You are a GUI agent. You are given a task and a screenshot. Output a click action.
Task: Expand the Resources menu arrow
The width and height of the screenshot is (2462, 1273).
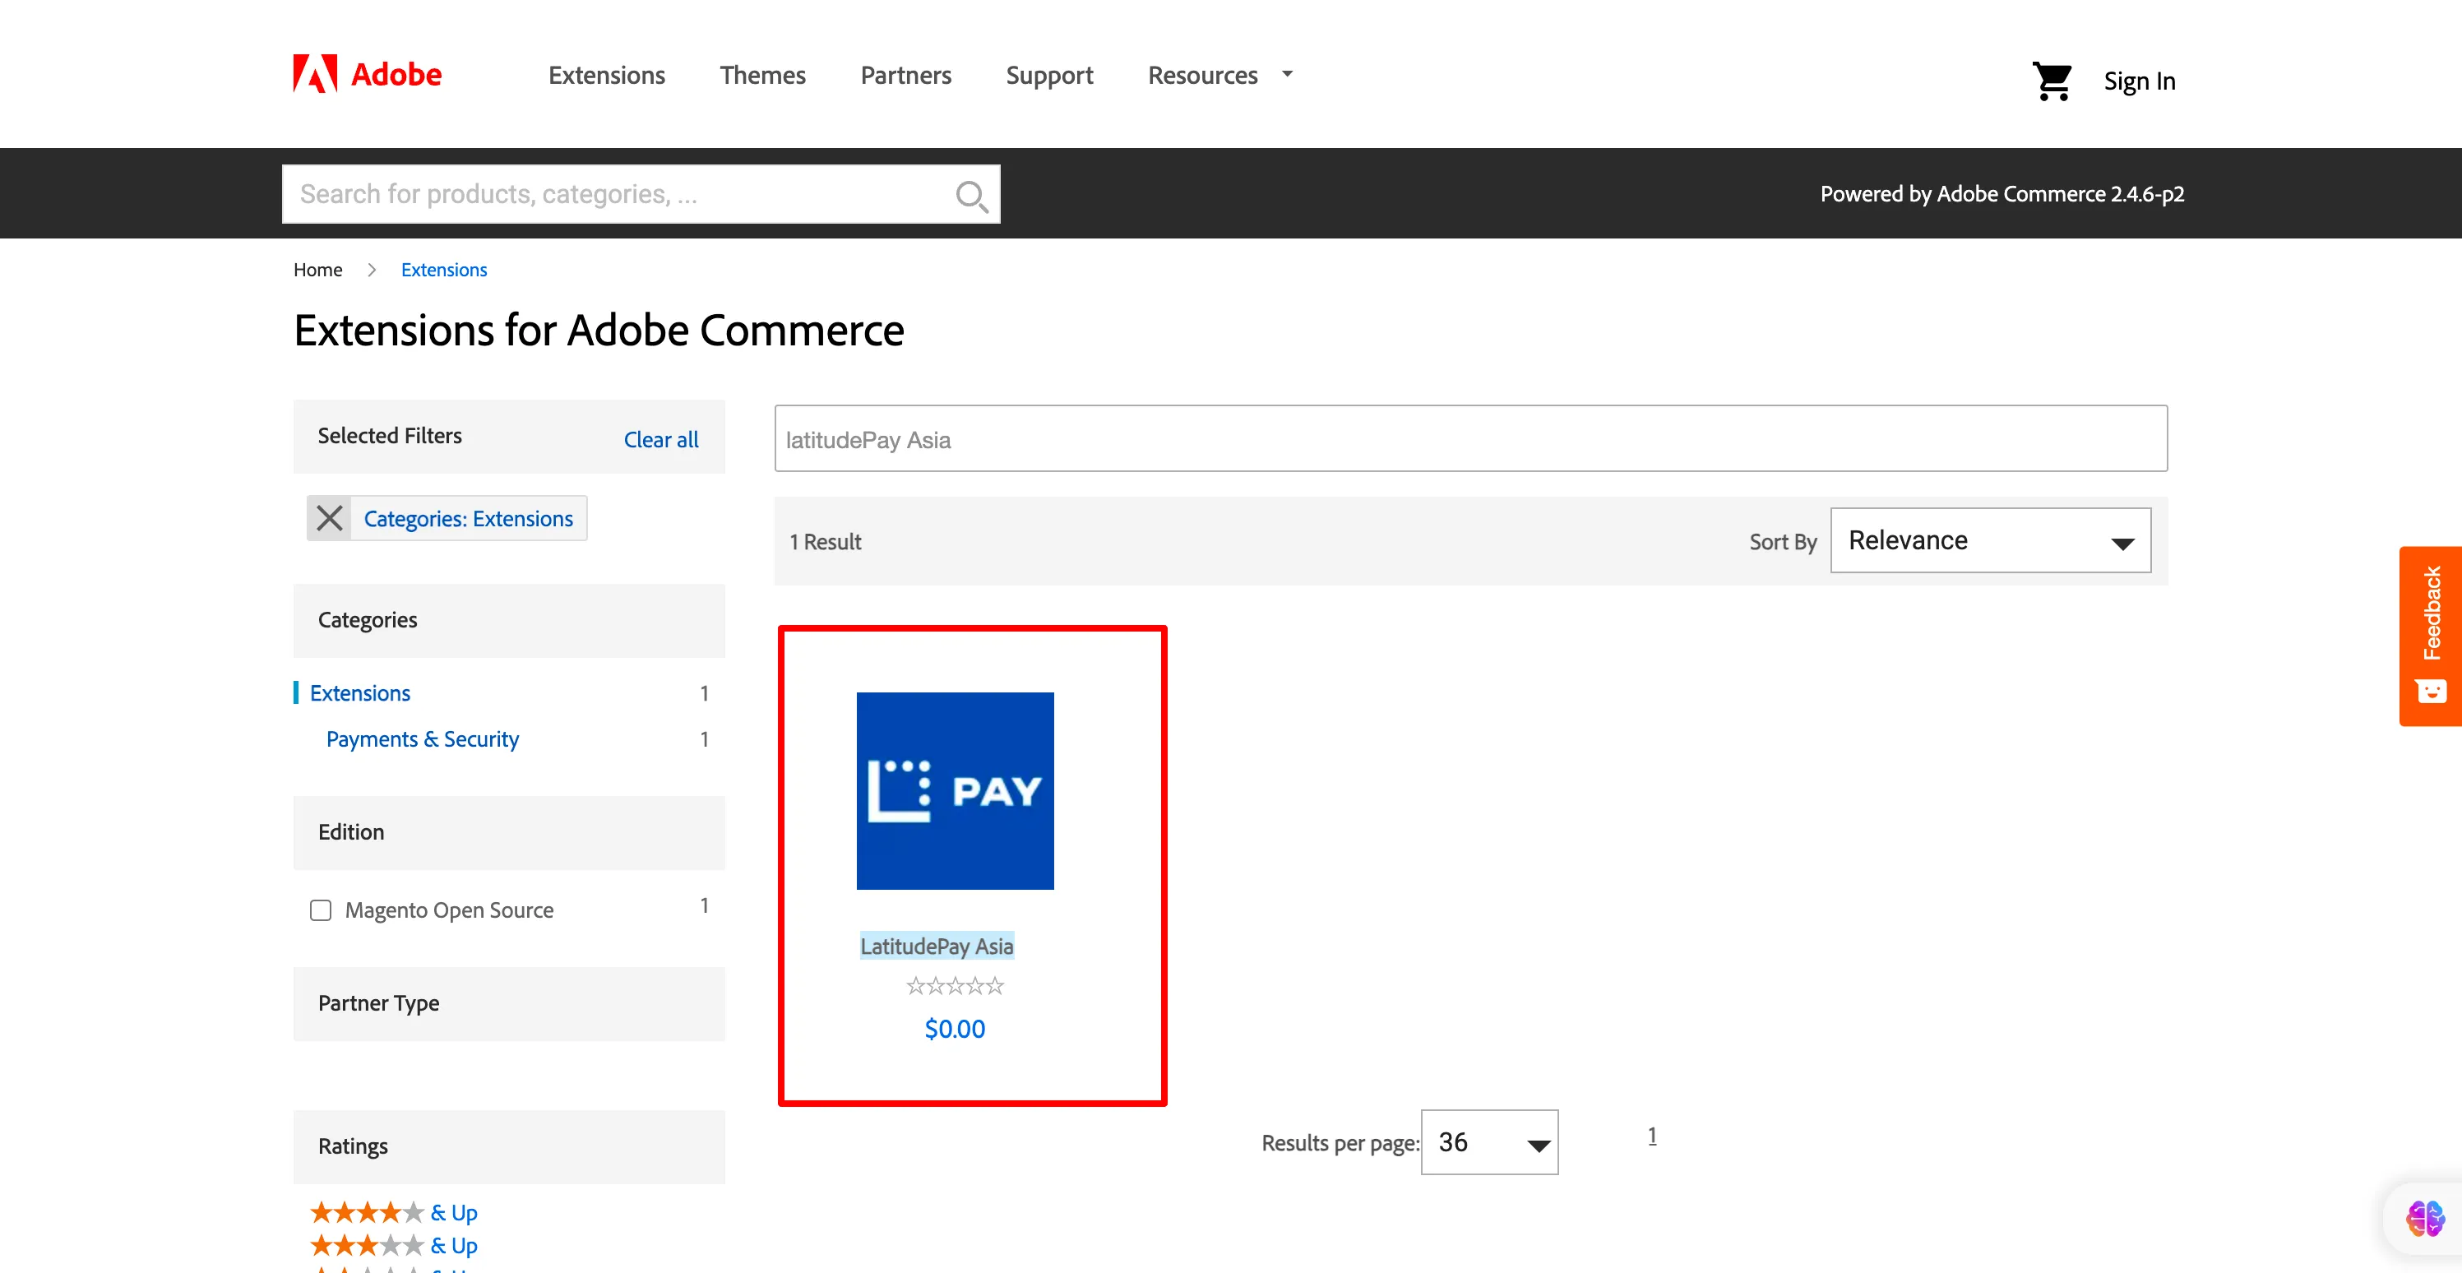coord(1288,73)
